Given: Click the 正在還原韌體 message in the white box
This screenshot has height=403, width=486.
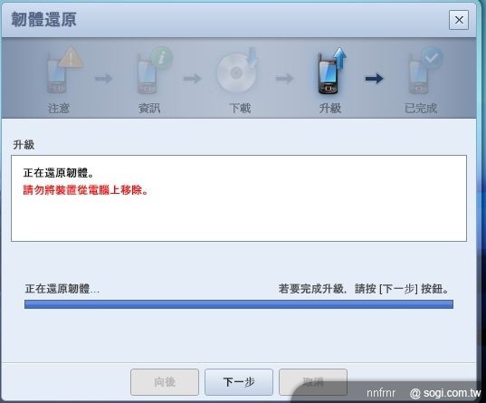Looking at the screenshot, I should coord(59,173).
